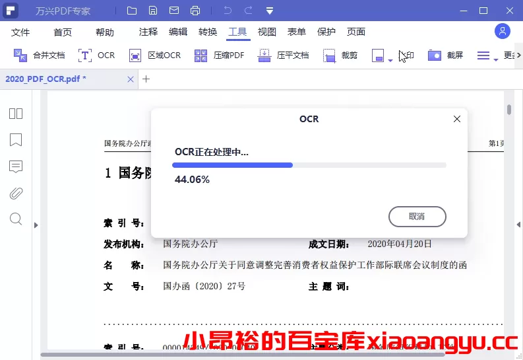Open quick access toolbar dropdown

click(x=270, y=11)
